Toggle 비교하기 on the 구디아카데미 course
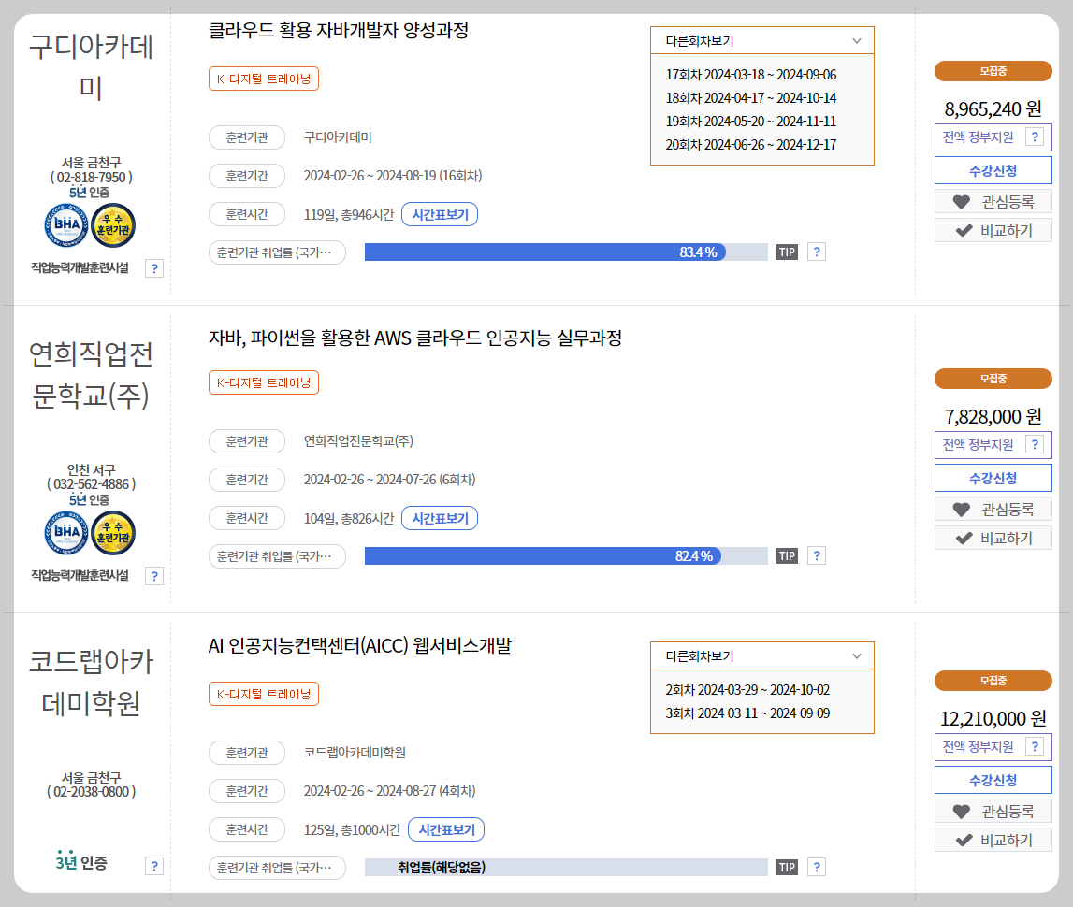This screenshot has height=907, width=1073. point(993,230)
